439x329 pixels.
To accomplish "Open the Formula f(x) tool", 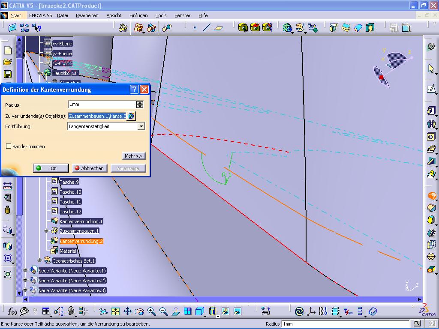I will (12, 311).
